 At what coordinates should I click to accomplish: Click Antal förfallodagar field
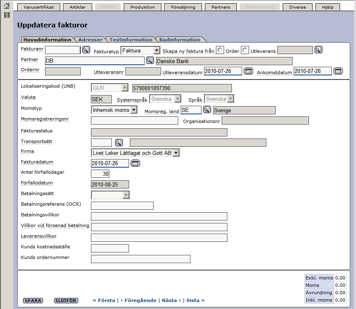pos(100,174)
